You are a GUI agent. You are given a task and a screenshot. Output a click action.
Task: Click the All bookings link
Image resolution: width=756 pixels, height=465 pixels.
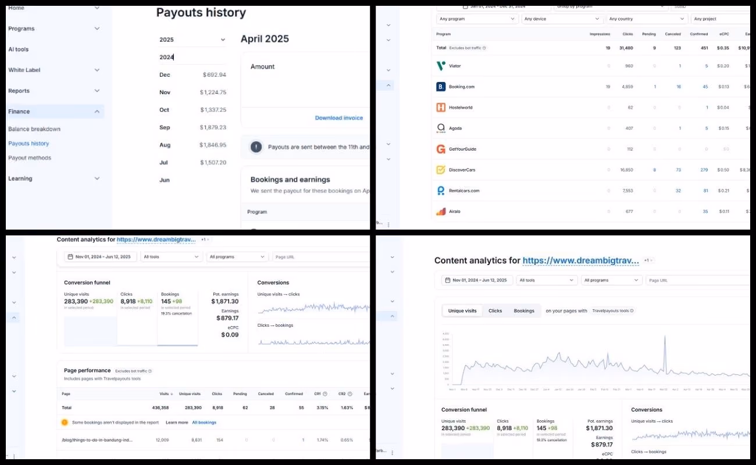(204, 423)
